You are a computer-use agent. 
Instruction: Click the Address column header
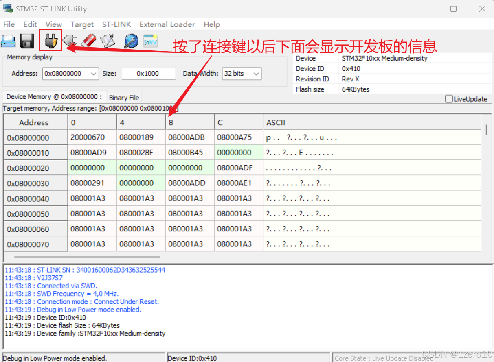tap(36, 122)
